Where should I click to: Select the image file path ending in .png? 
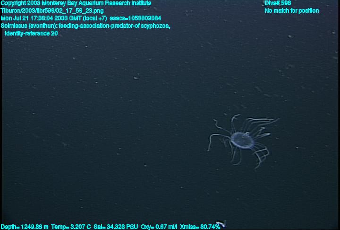click(52, 11)
